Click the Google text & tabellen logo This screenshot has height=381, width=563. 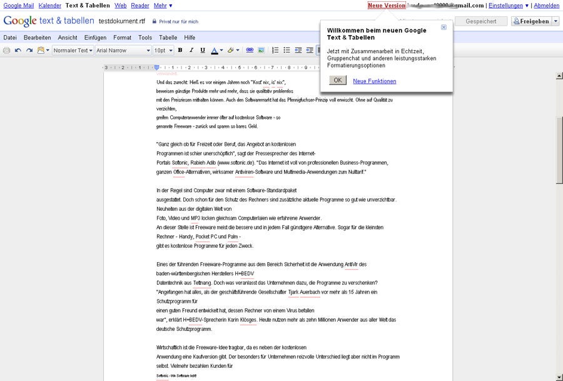pos(48,21)
